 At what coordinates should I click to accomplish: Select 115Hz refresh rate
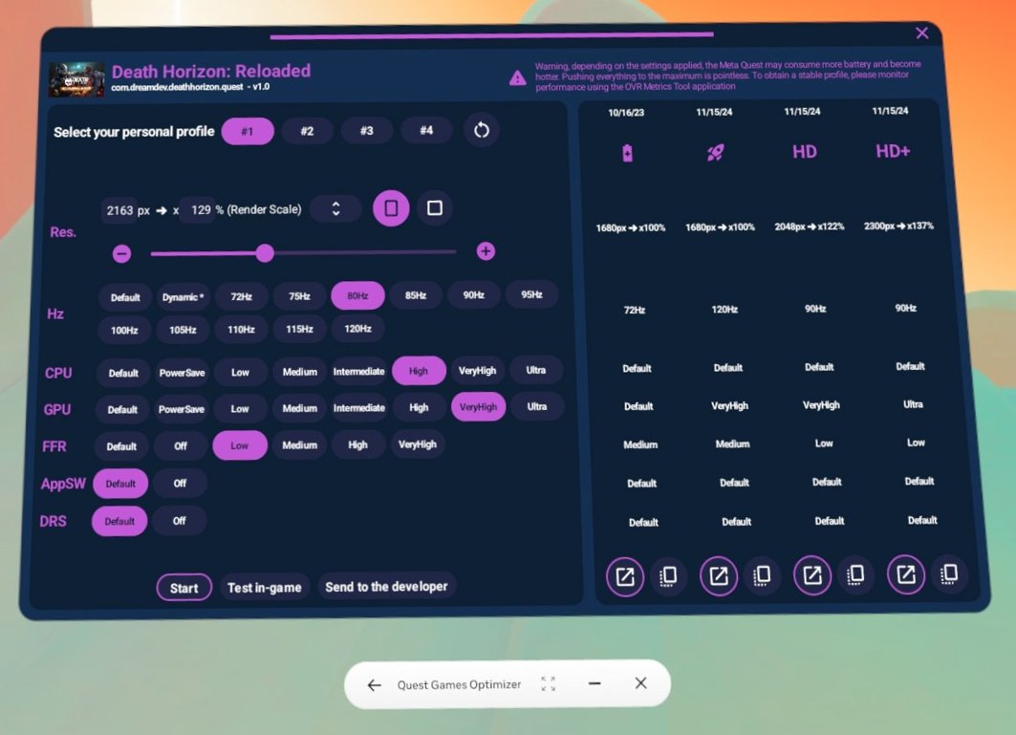point(299,329)
